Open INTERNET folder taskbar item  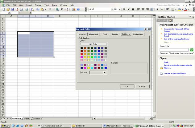tap(86, 126)
